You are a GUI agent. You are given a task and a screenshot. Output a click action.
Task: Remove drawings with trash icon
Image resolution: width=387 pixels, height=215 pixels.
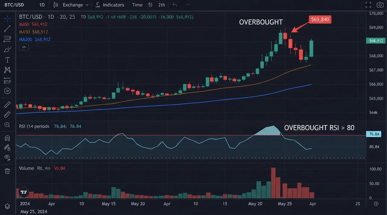tap(8, 171)
